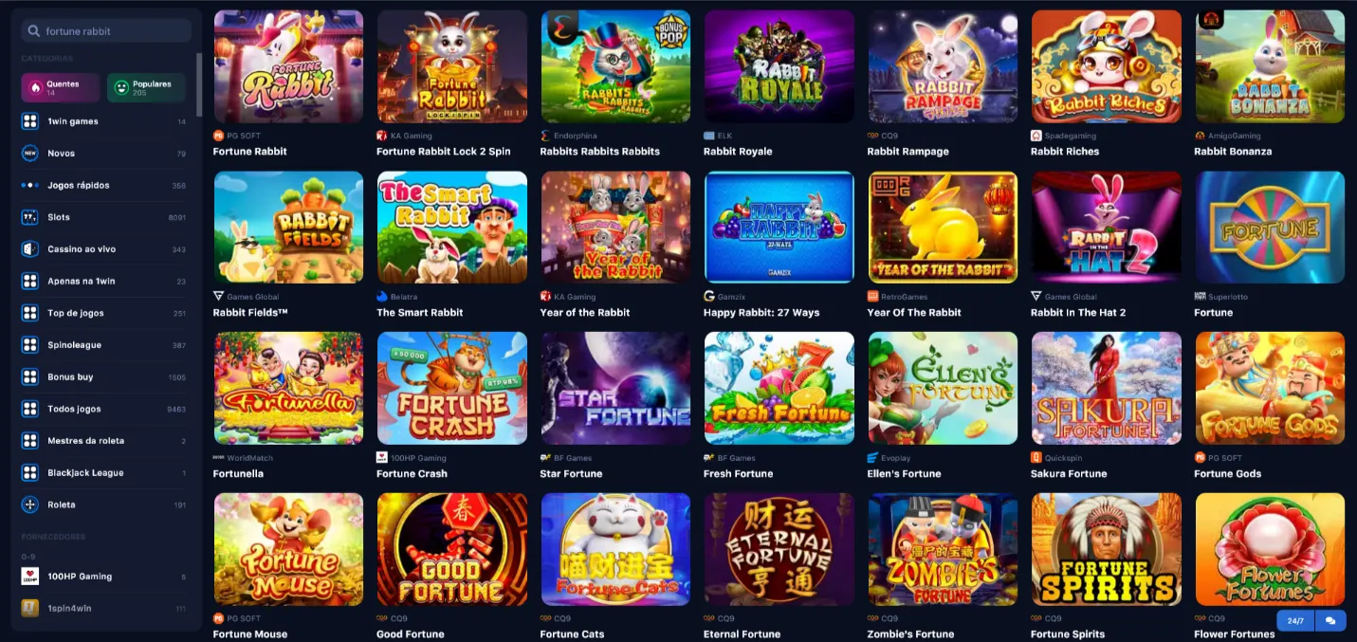Screen dimensions: 1357x642
Task: Open the Todos jogos category
Action: 104,409
